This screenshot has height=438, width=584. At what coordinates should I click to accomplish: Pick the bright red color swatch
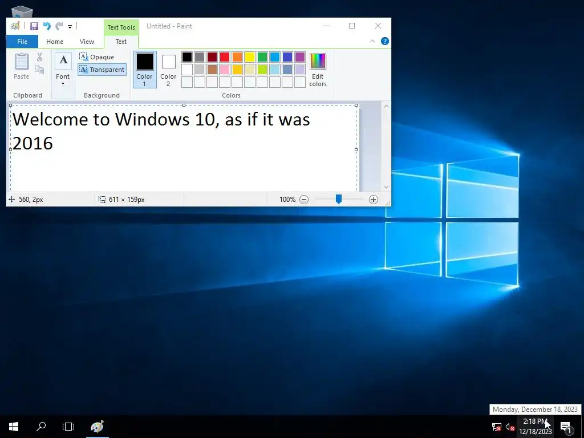(225, 57)
